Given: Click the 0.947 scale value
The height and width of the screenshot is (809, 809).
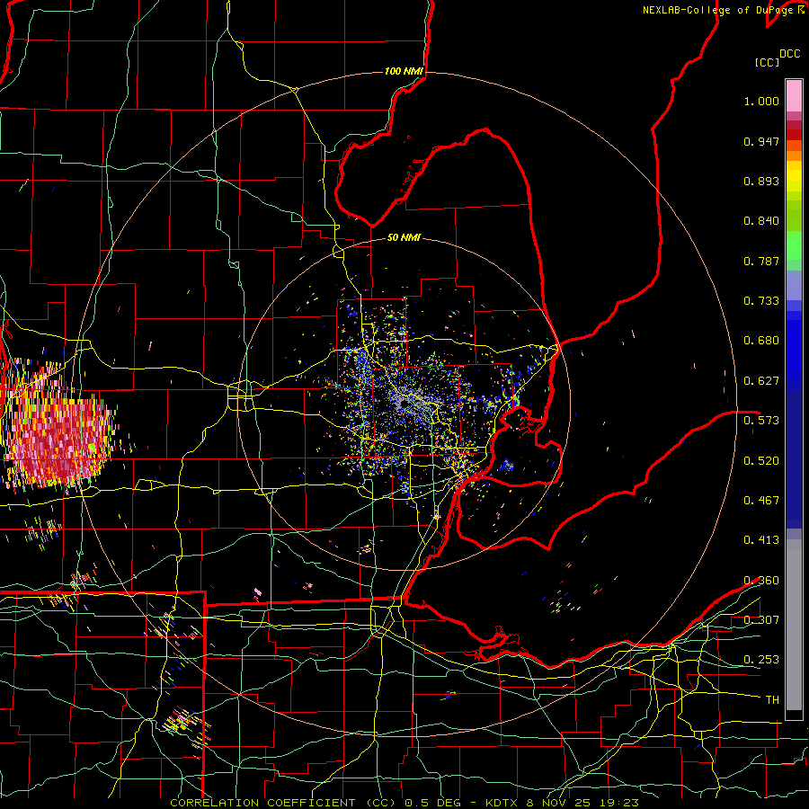Looking at the screenshot, I should [x=761, y=141].
